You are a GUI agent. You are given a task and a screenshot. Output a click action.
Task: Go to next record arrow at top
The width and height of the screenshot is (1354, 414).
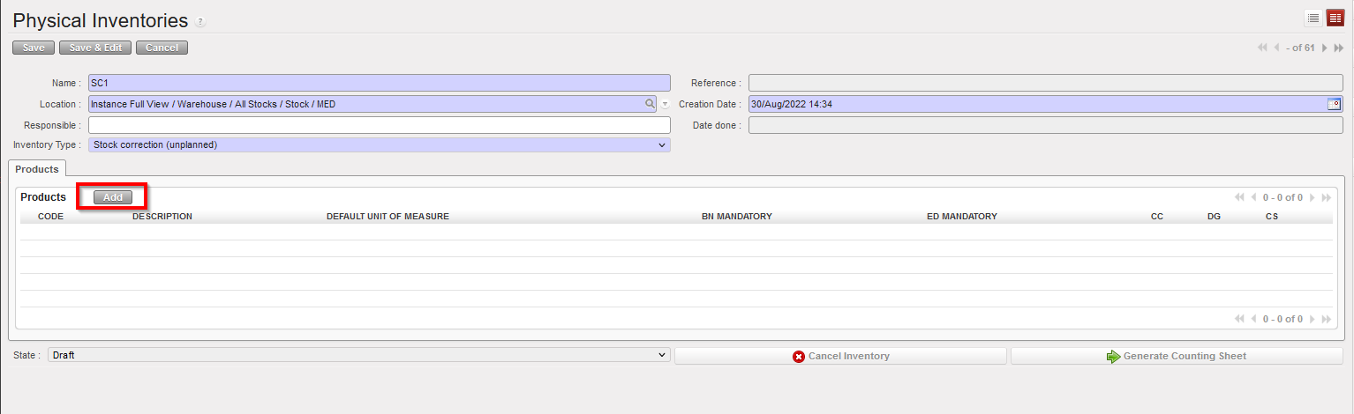1324,48
